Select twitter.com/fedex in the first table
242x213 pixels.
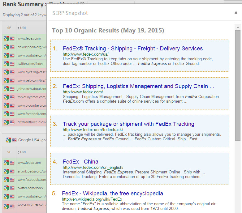[x=30, y=64]
